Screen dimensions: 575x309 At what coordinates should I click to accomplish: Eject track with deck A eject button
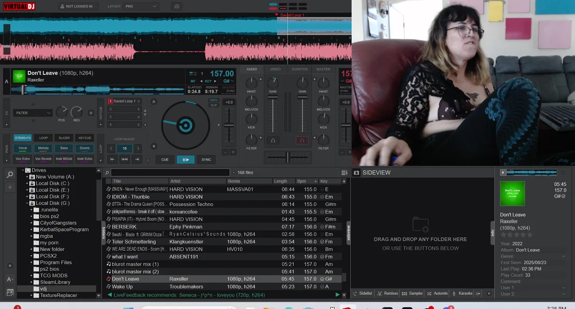pos(154,101)
